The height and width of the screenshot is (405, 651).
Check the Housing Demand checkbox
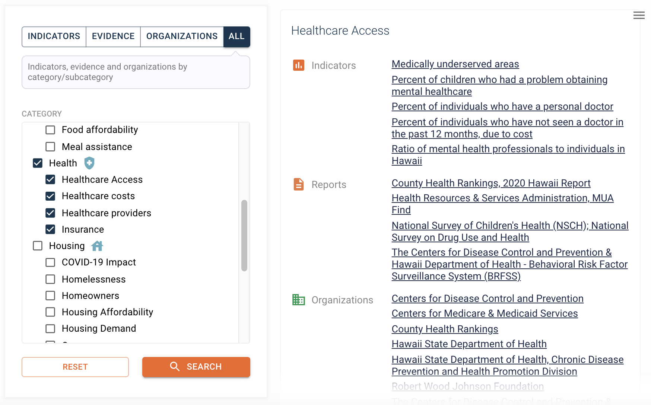(x=50, y=329)
